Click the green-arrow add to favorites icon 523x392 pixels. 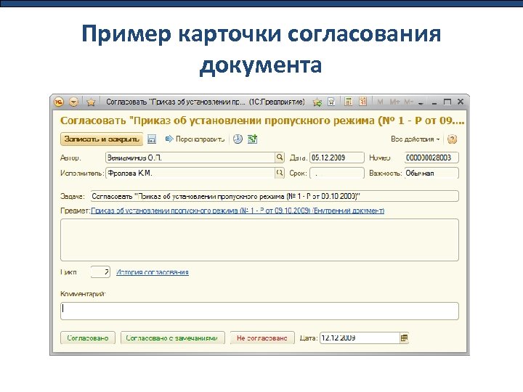317,102
